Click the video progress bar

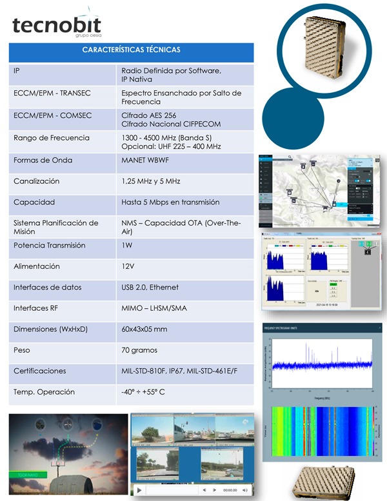point(171,491)
